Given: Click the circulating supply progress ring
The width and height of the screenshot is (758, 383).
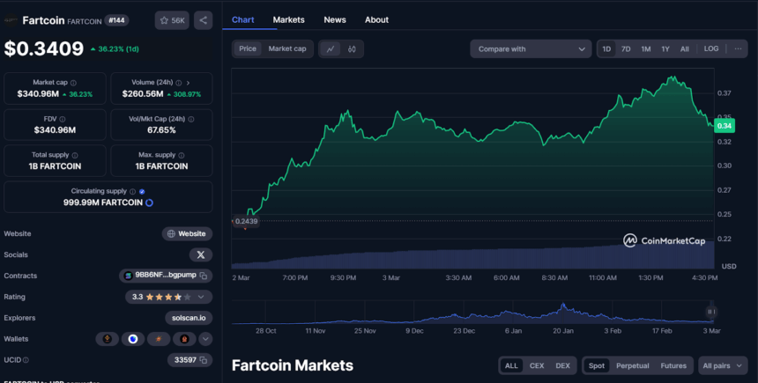Looking at the screenshot, I should (x=149, y=203).
